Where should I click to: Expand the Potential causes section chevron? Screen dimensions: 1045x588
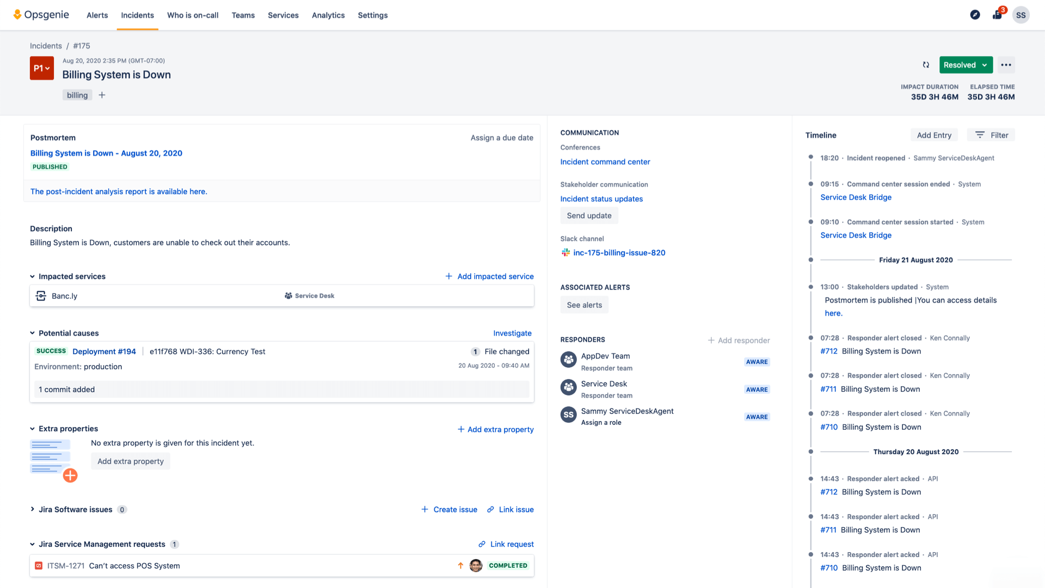coord(32,333)
